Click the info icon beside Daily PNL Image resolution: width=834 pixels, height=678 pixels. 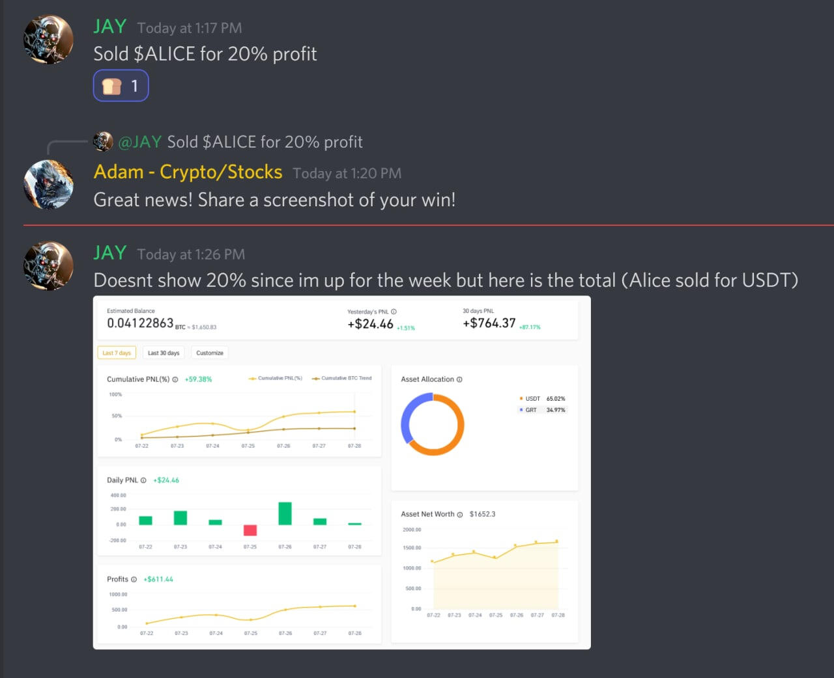click(x=143, y=480)
